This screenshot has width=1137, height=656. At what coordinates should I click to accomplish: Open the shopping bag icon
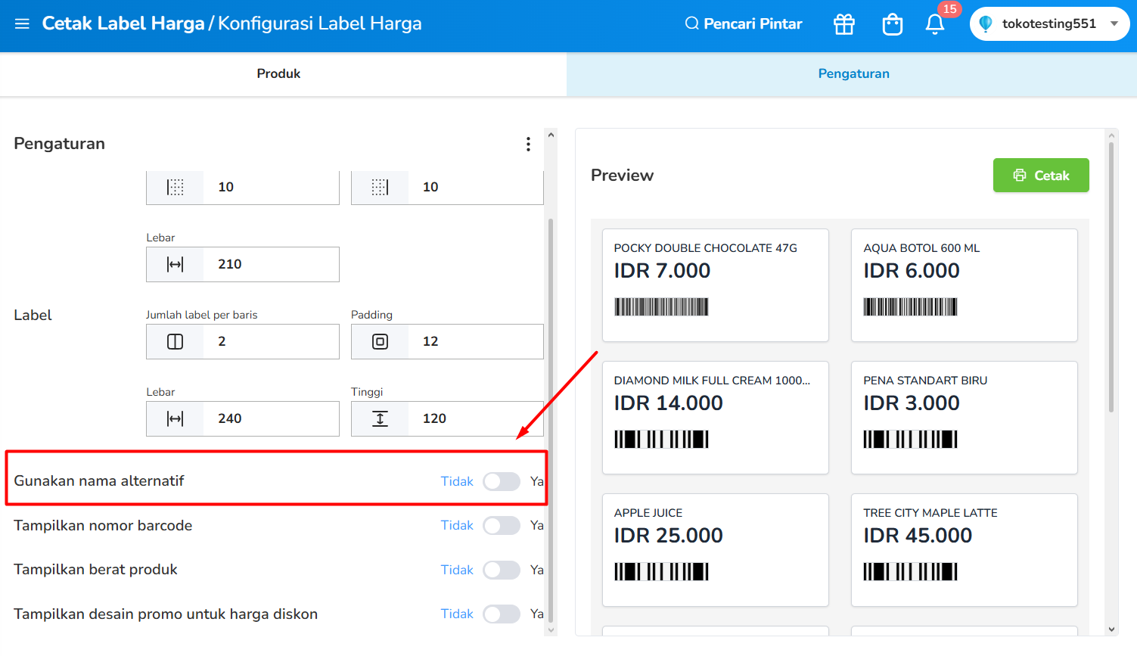(x=893, y=24)
